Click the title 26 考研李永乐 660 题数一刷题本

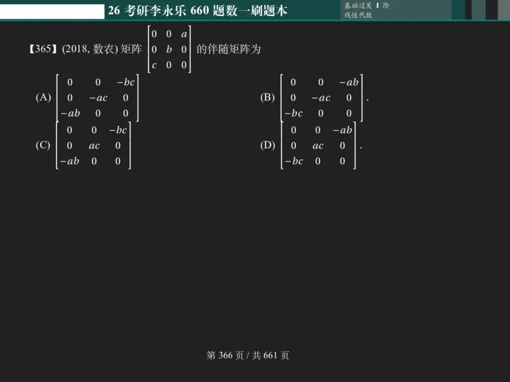click(x=198, y=11)
